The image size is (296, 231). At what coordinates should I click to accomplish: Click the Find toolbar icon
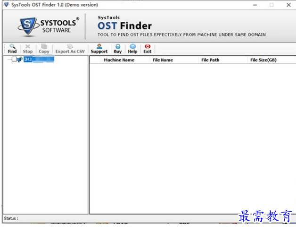pyautogui.click(x=12, y=49)
